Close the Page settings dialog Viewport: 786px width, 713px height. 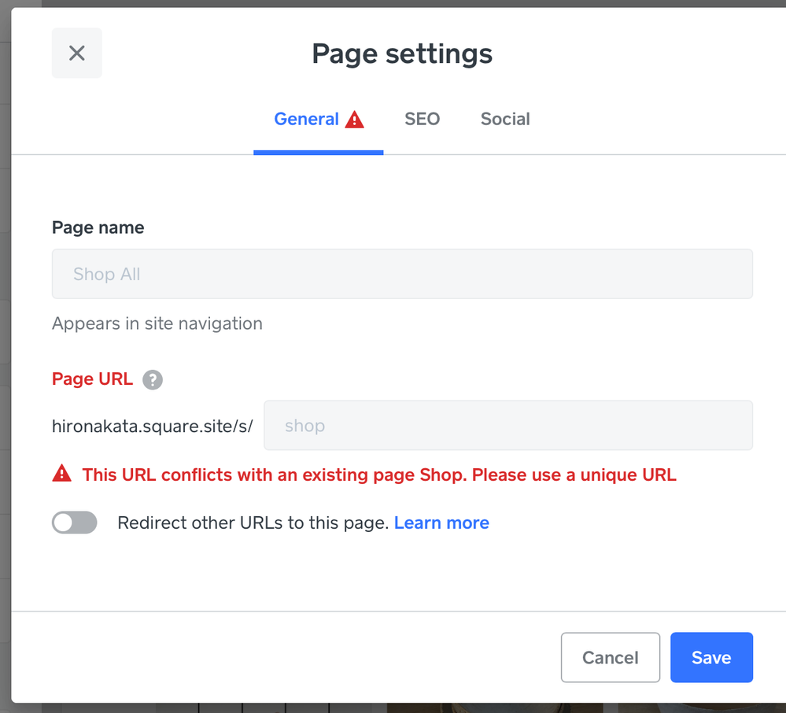[x=76, y=53]
